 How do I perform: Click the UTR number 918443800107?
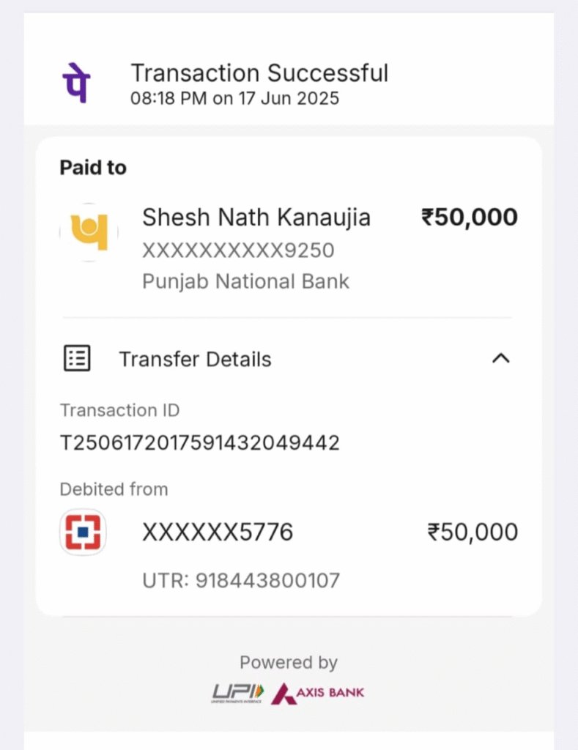(241, 581)
